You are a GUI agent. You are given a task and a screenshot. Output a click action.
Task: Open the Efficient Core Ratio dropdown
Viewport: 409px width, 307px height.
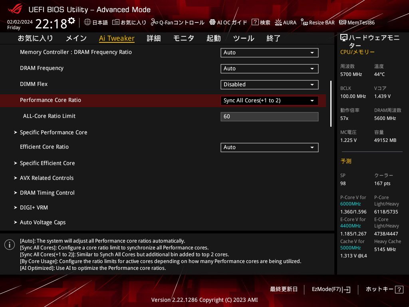[x=270, y=147]
